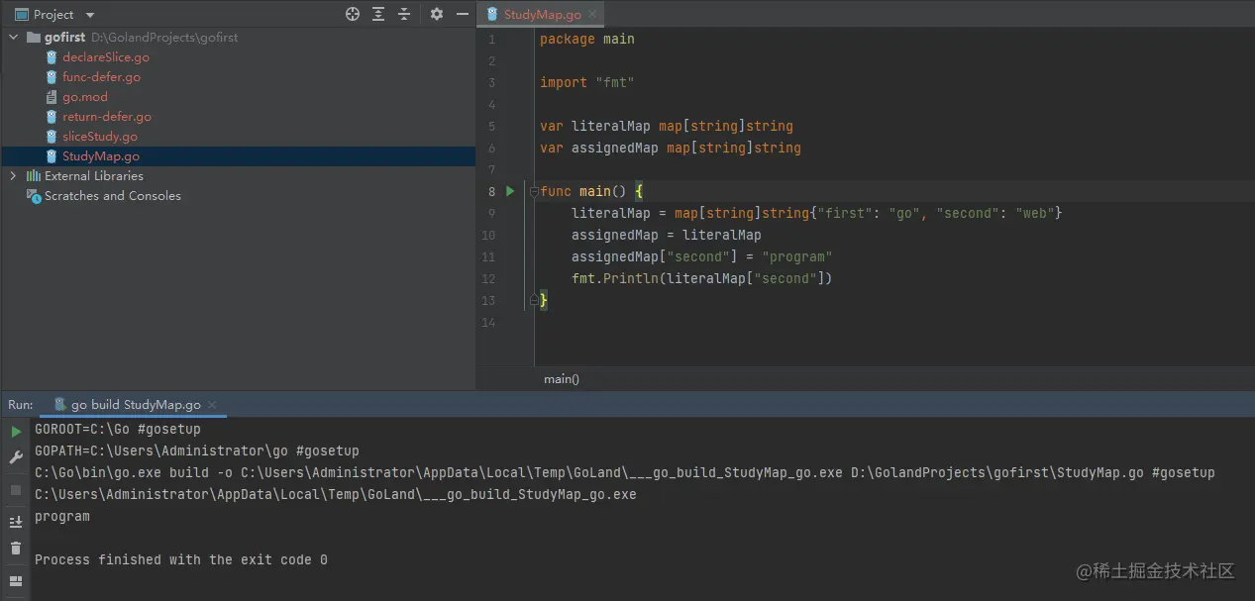Close the go build StudyMap.go run tab
Viewport: 1255px width, 601px height.
click(x=212, y=405)
